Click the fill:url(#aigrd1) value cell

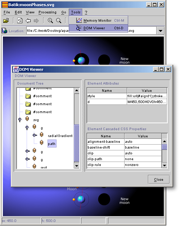tap(147, 96)
